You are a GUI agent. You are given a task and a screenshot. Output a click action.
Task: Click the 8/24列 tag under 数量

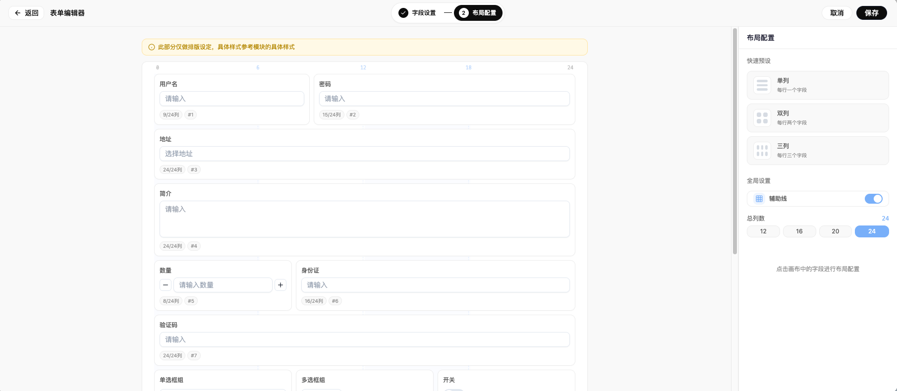pos(171,301)
